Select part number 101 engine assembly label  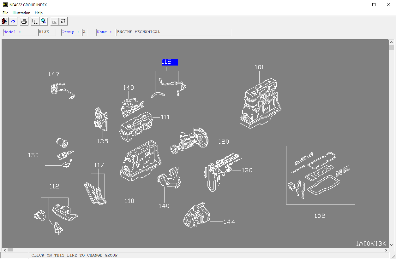click(259, 67)
